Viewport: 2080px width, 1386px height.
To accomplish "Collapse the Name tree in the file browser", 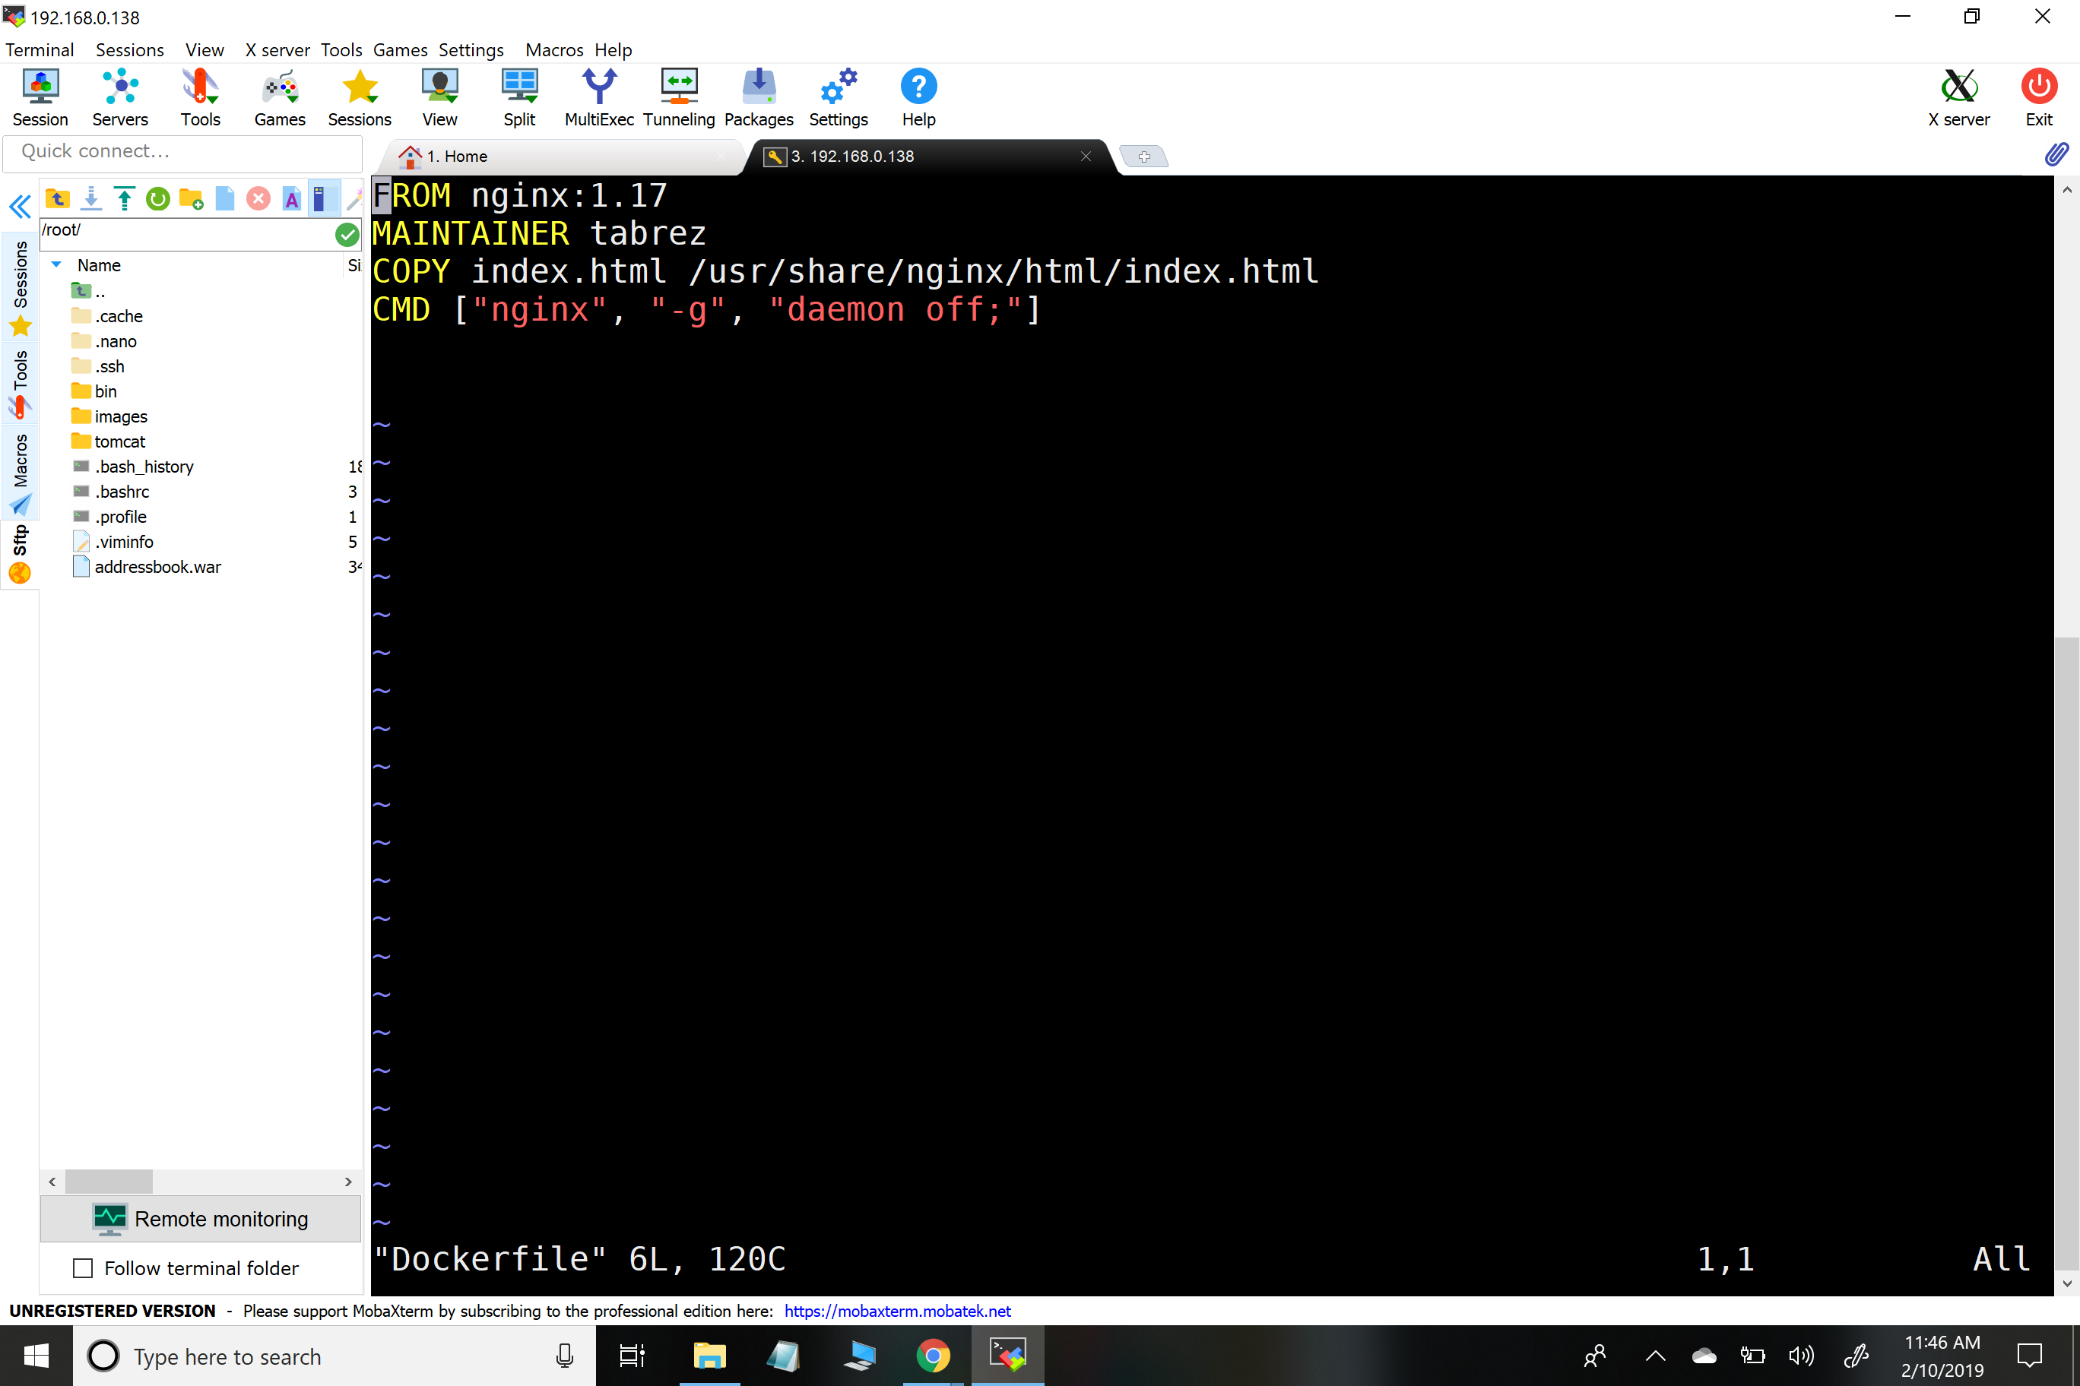I will pyautogui.click(x=56, y=264).
